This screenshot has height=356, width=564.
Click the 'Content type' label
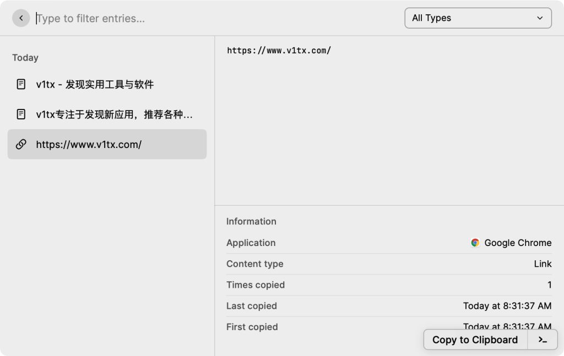(254, 264)
